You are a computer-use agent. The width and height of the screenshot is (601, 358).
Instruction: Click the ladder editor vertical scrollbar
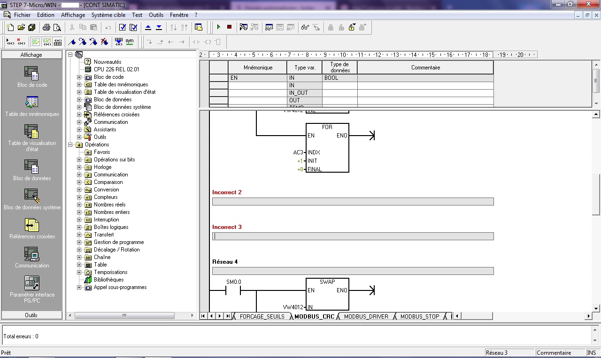click(596, 194)
